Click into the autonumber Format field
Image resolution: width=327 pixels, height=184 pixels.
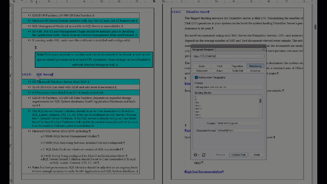click(x=228, y=87)
